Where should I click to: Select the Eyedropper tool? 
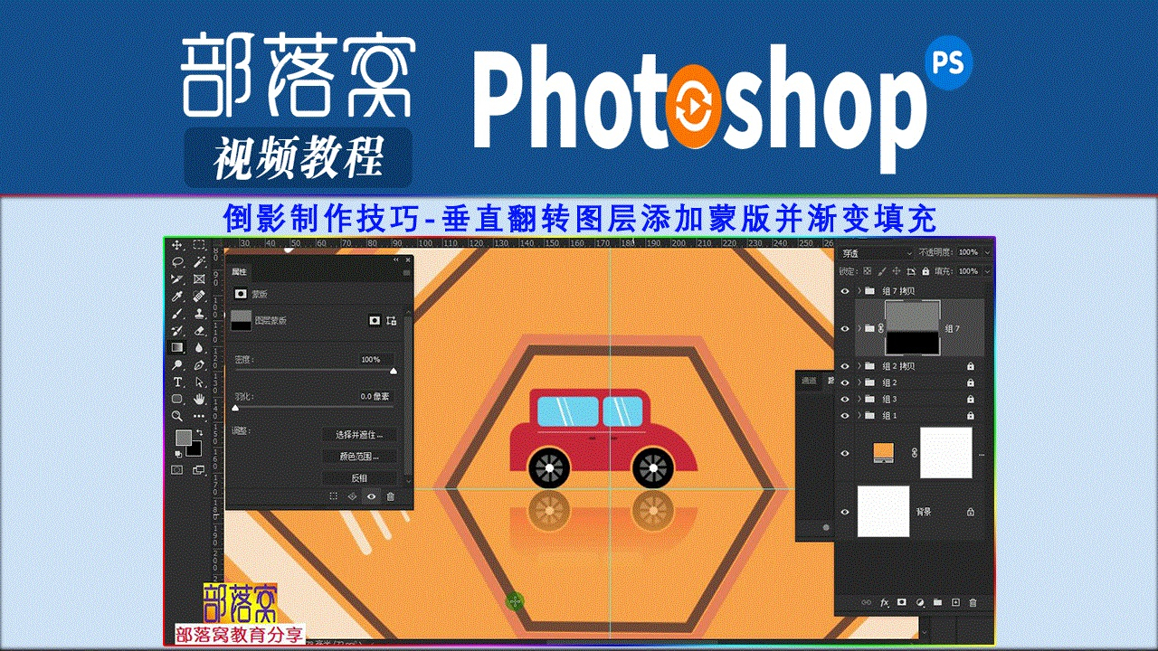pyautogui.click(x=178, y=297)
